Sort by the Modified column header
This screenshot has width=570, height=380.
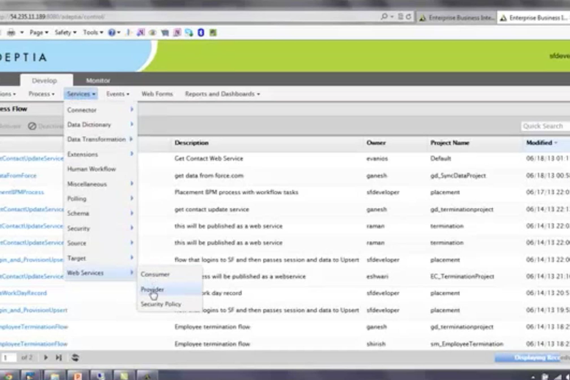click(x=539, y=143)
